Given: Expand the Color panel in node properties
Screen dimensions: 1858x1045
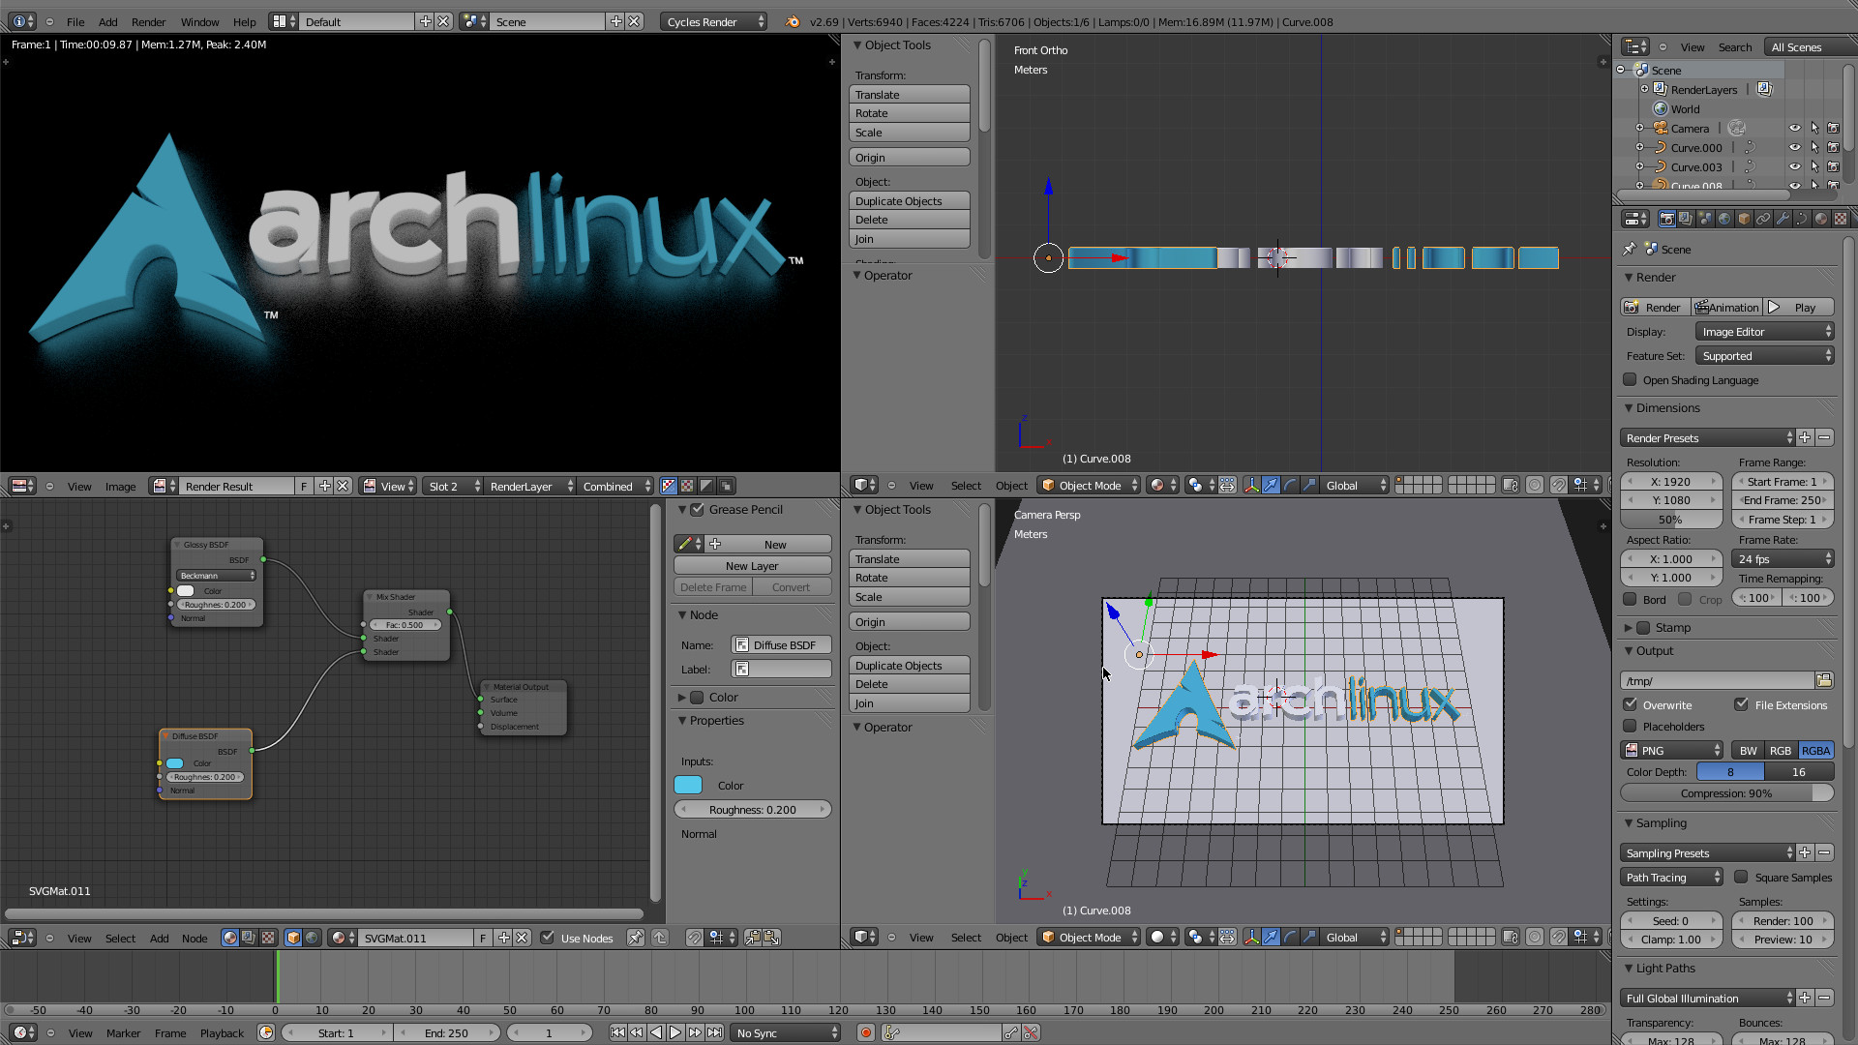Looking at the screenshot, I should [x=682, y=697].
